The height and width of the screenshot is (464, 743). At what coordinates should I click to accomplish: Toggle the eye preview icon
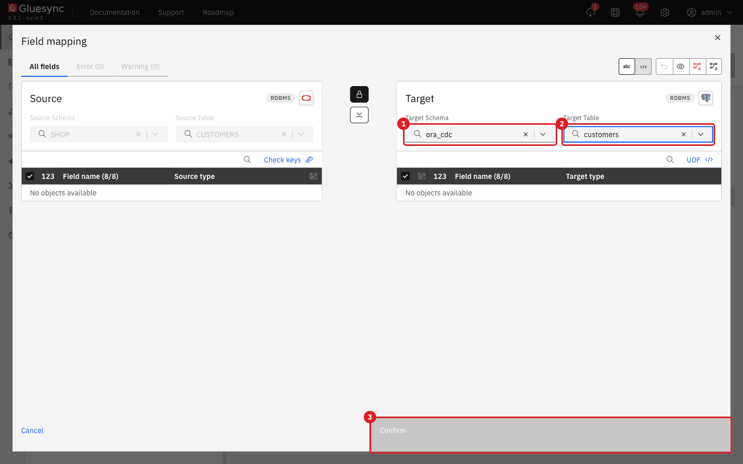point(681,67)
